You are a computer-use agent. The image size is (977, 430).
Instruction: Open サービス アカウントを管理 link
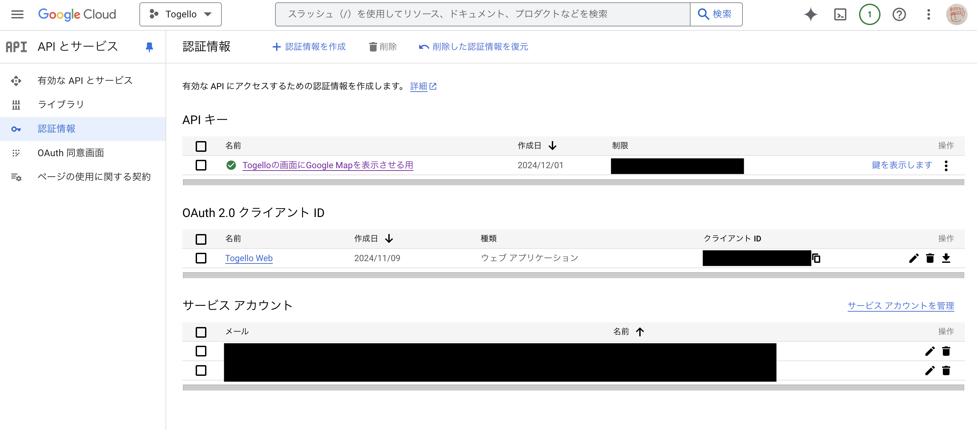point(901,306)
